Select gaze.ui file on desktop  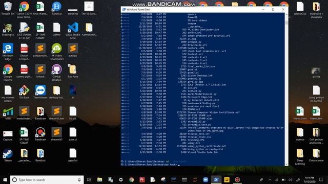pos(73,134)
